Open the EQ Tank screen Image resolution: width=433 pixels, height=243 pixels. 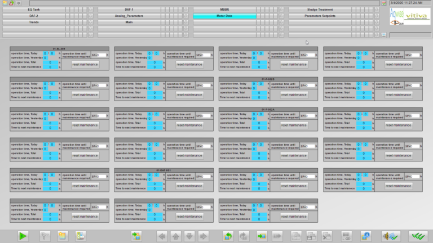(34, 10)
